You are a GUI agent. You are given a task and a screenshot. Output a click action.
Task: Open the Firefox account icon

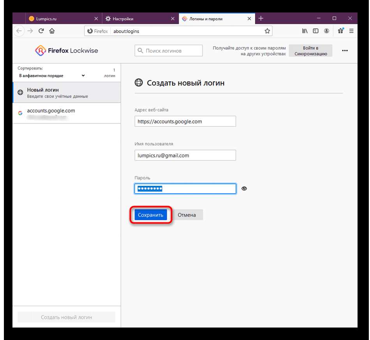[327, 31]
